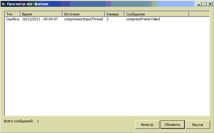The image size is (214, 133).
Task: Click the compressionInputThread source cell
Action: click(x=83, y=19)
